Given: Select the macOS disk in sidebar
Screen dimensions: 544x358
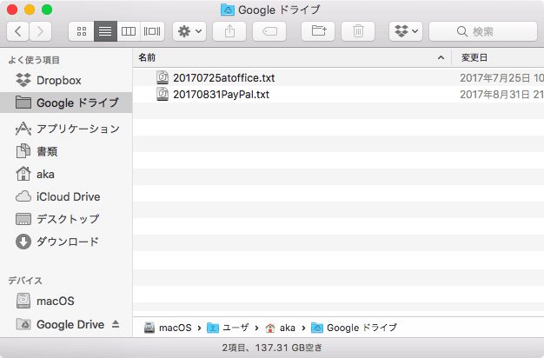Looking at the screenshot, I should (66, 301).
